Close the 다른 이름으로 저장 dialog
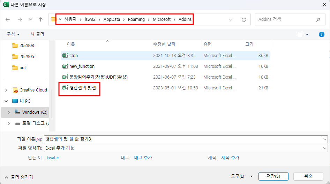This screenshot has width=330, height=184. 324,5
